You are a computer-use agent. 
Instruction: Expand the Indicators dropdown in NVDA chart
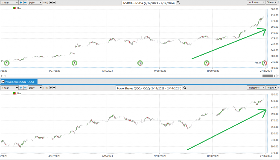(x=256, y=2)
